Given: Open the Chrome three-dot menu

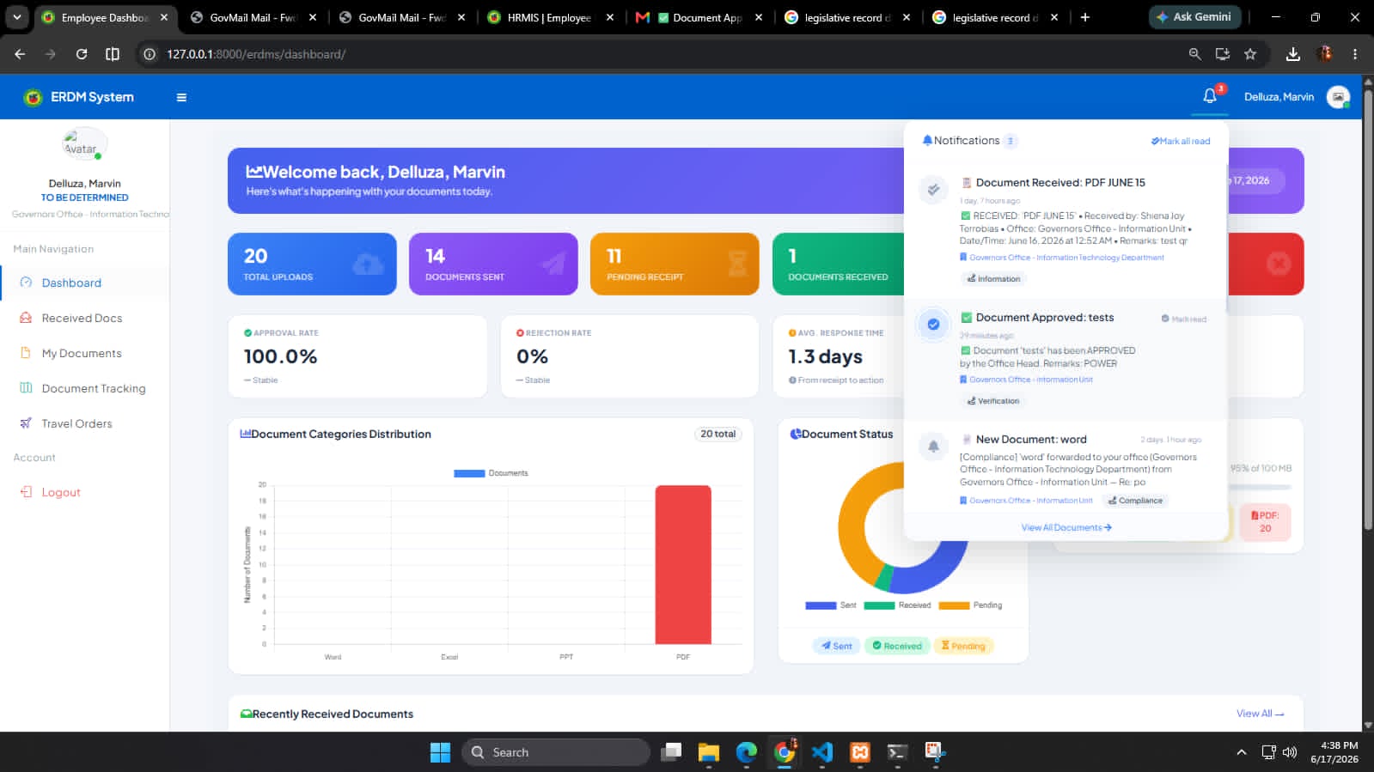Looking at the screenshot, I should (1355, 54).
